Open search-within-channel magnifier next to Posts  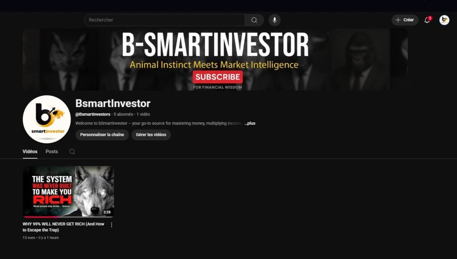[72, 152]
